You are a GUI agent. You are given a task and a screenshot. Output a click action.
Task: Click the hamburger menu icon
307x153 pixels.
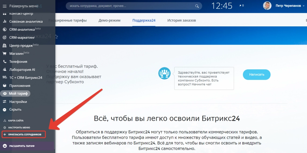[5, 6]
